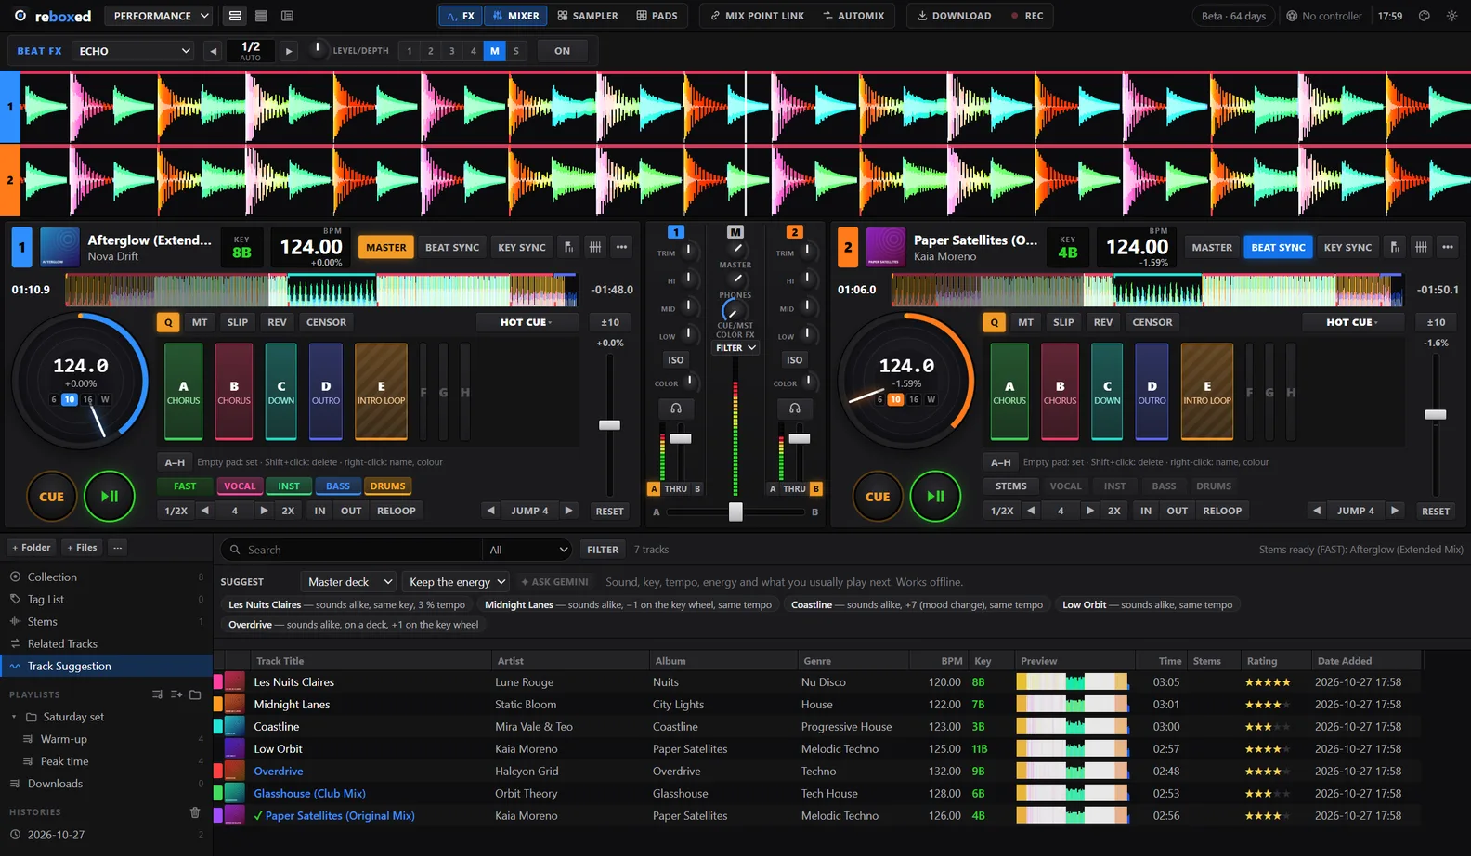Collapse the Saturday set playlist folder

pos(14,717)
